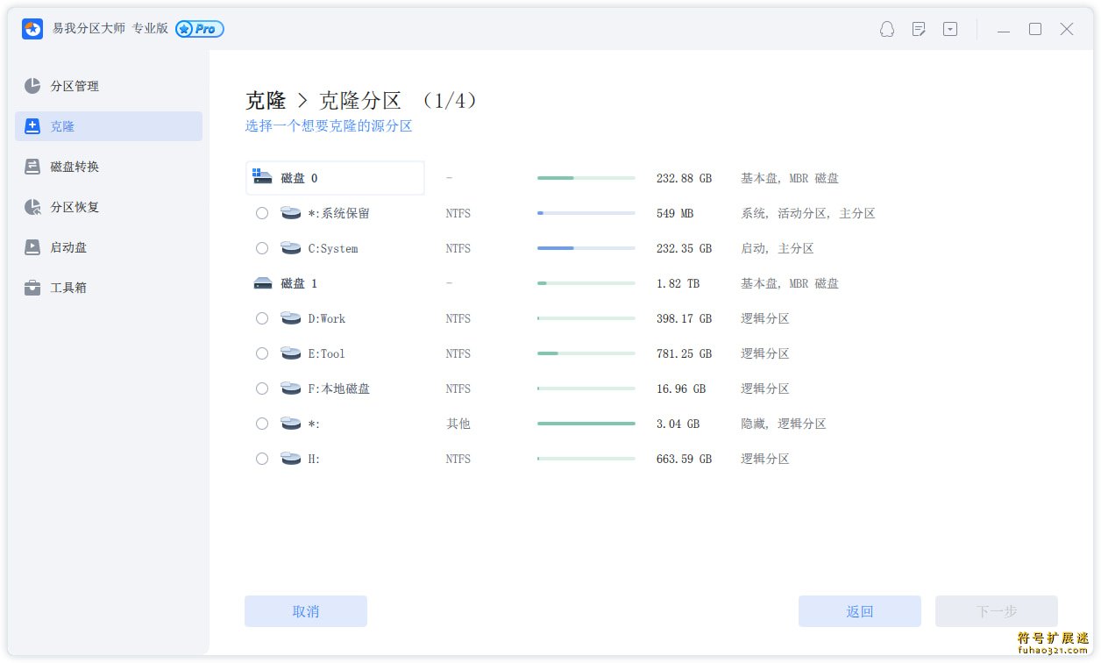The image size is (1101, 663).
Task: Click the 启动盘 sidebar icon
Action: (32, 247)
